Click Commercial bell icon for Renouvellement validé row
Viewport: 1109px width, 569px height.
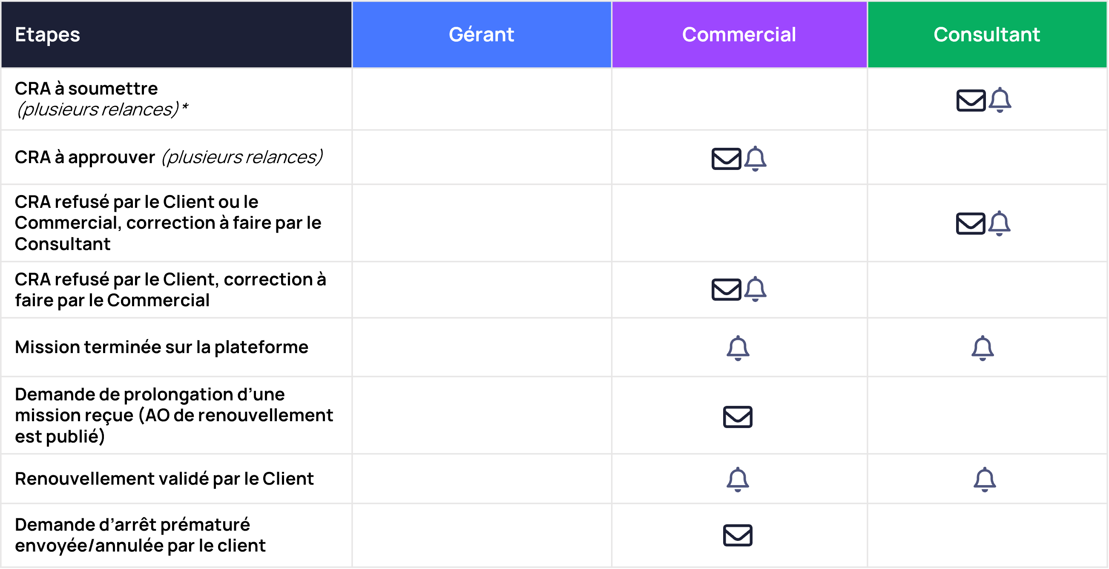click(738, 480)
